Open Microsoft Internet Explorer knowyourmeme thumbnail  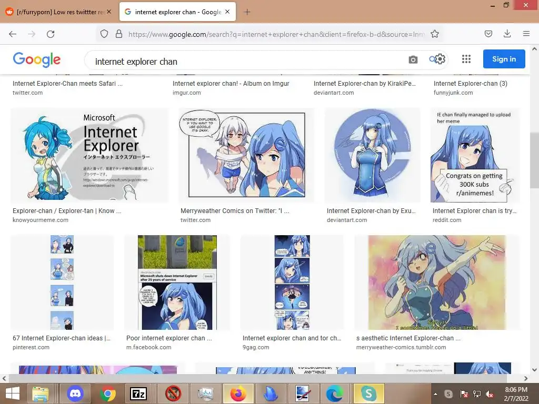pos(89,155)
